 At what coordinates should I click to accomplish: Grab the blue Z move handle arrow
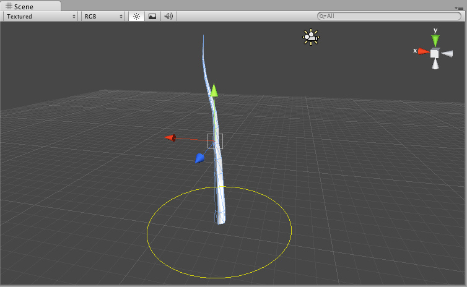coord(199,158)
